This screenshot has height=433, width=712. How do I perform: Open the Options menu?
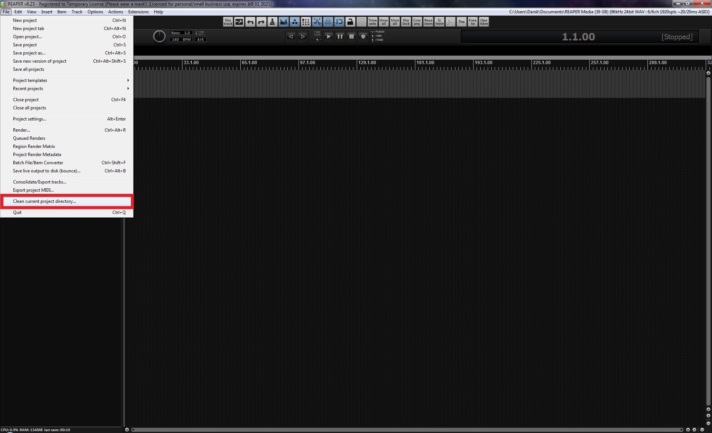click(x=95, y=12)
